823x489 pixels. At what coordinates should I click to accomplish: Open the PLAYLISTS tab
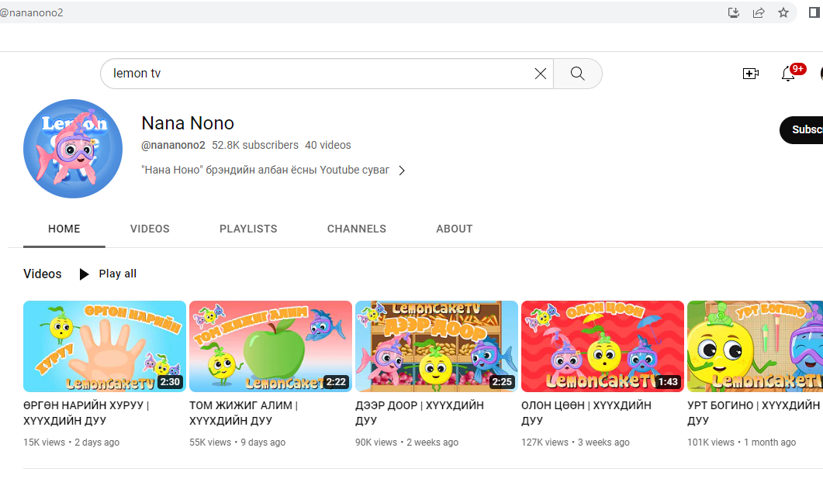pos(248,229)
